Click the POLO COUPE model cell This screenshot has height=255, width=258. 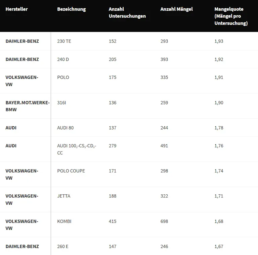click(71, 171)
